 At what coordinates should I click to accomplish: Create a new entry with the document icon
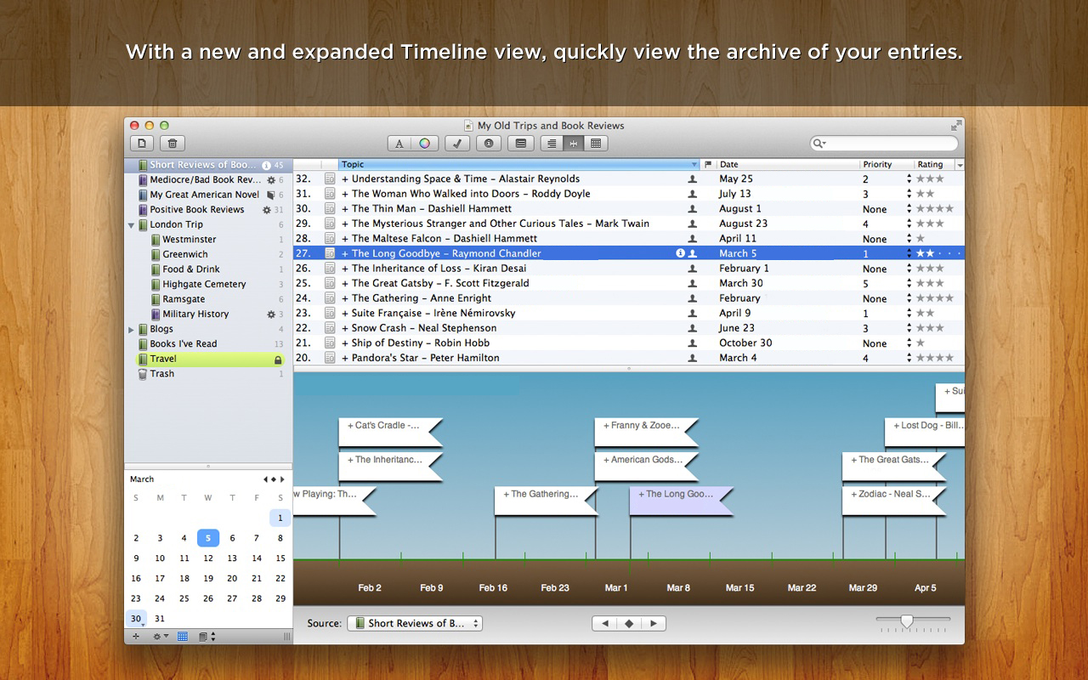pos(142,144)
